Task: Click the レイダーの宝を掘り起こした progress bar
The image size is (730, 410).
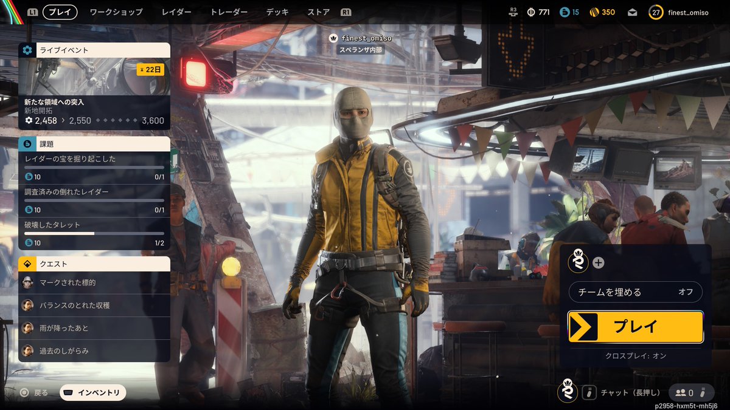Action: 94,167
